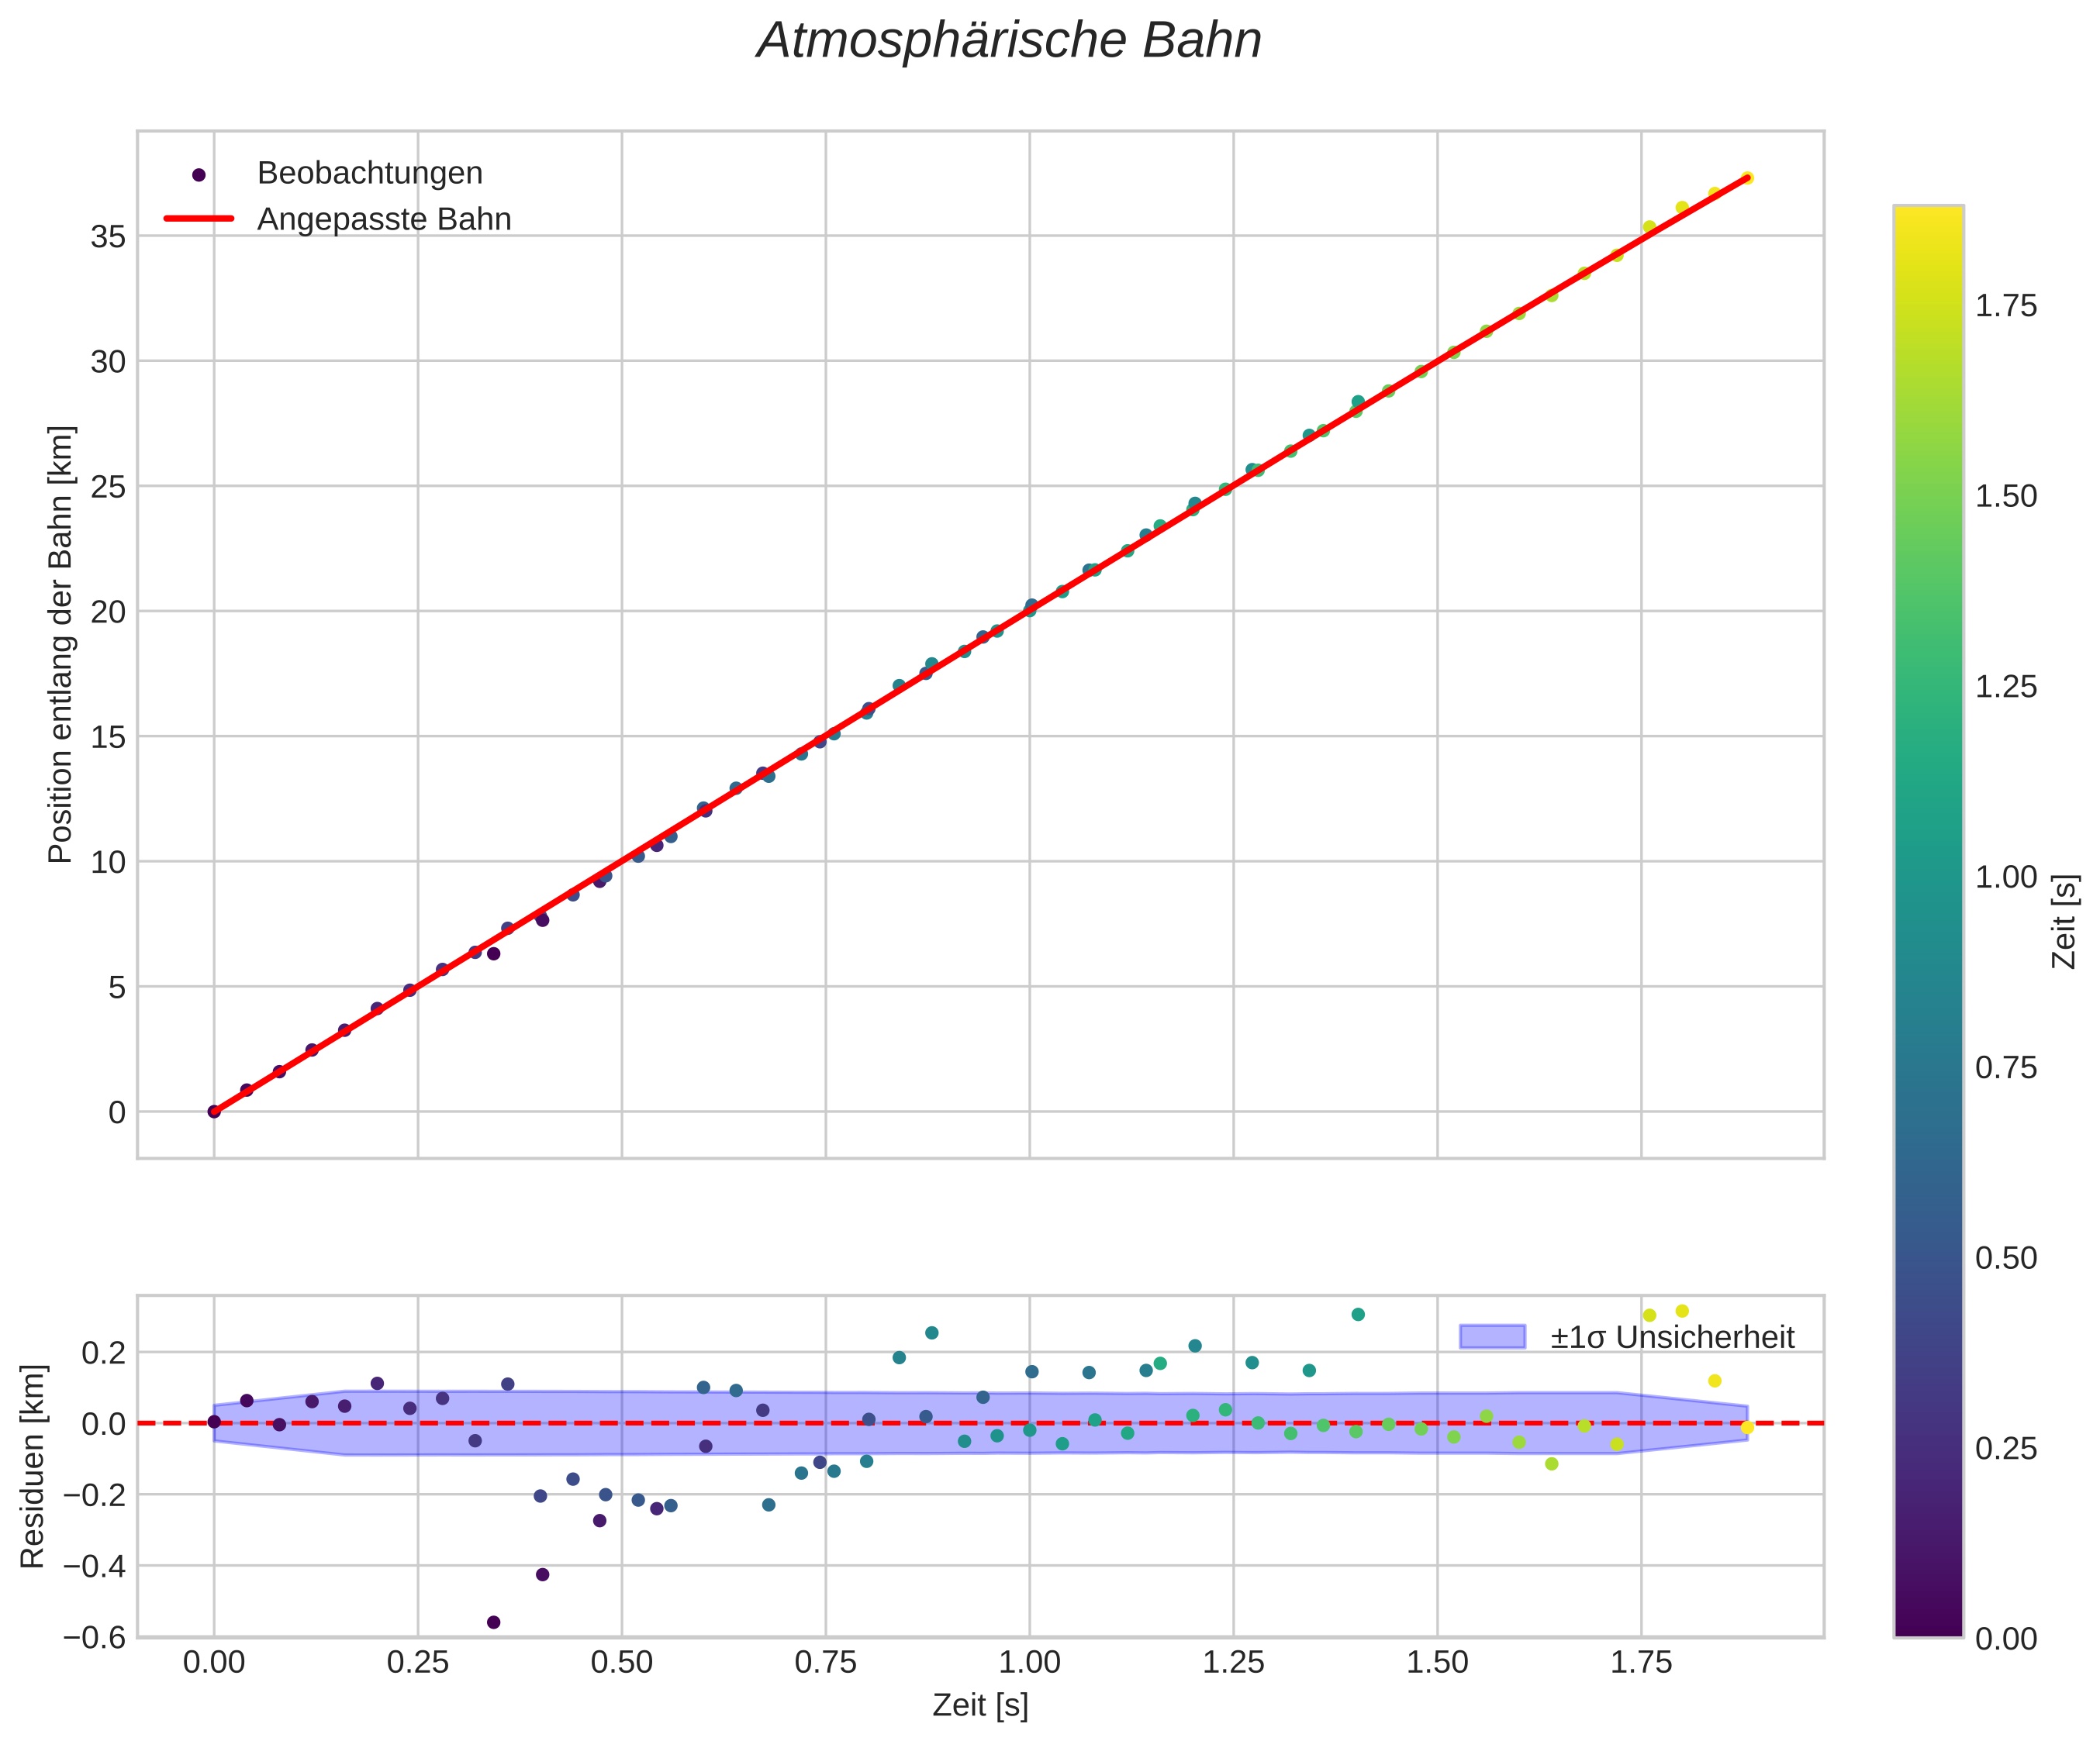Click the Beobachtungen legend label
2100x1741 pixels.
(369, 174)
